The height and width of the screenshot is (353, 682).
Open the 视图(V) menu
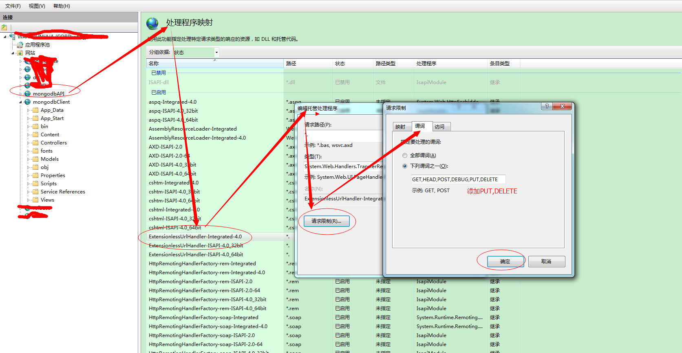click(x=37, y=6)
